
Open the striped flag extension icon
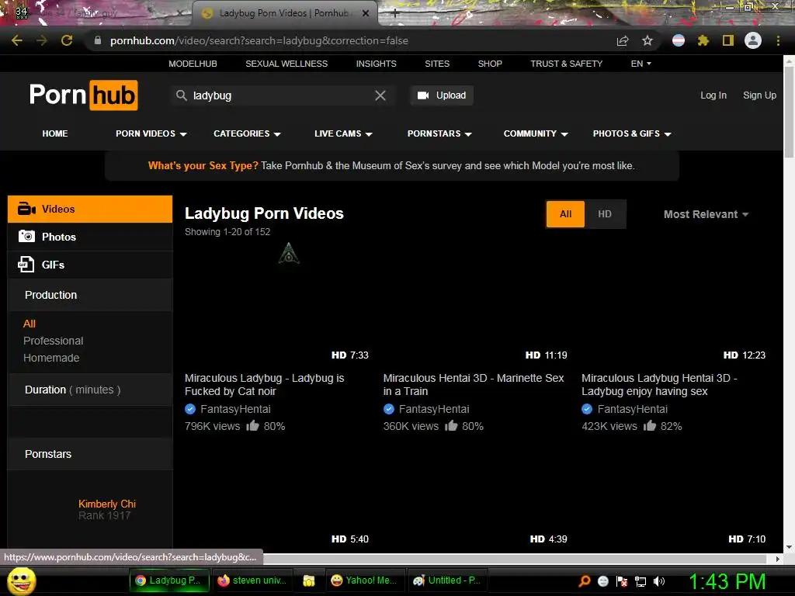pyautogui.click(x=679, y=40)
